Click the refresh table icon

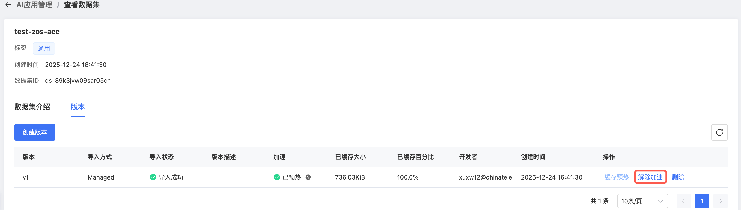point(719,132)
